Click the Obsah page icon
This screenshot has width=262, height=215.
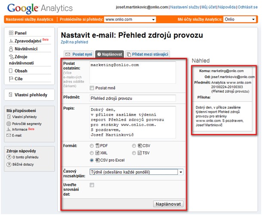click(11, 71)
